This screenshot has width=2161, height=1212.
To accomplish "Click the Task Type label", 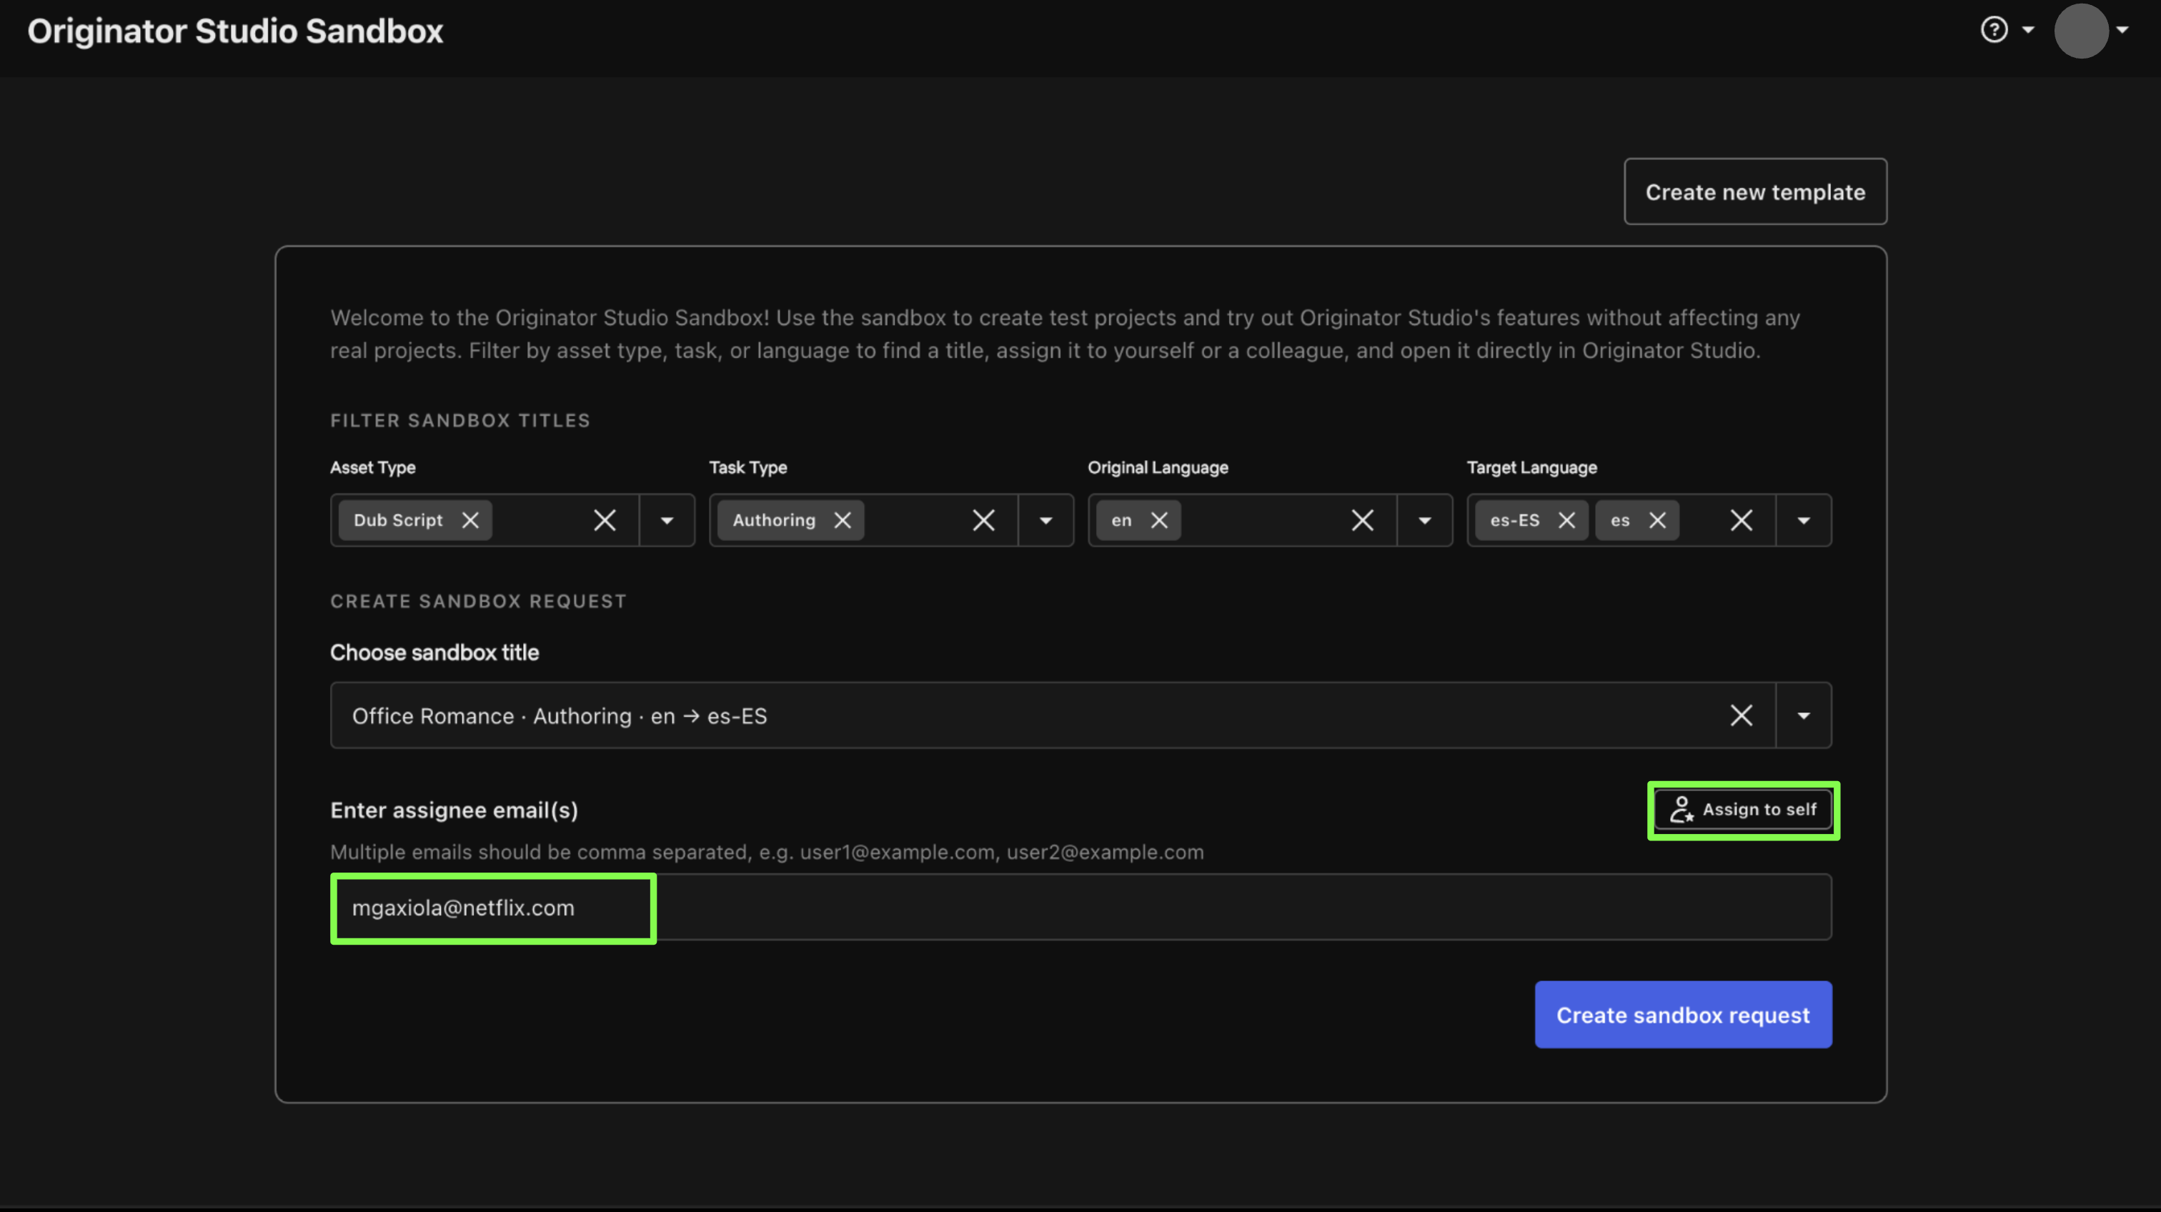I will (747, 467).
